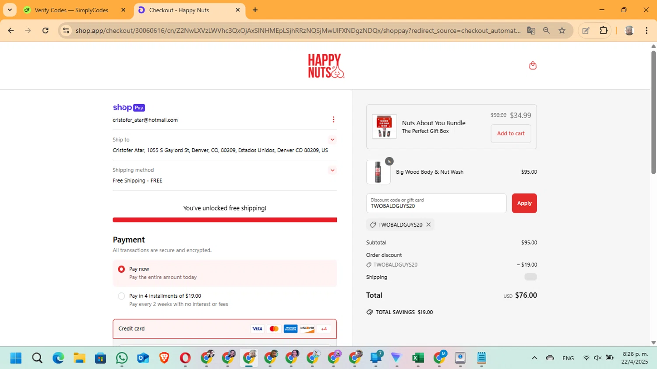Show the +4 additional card types
Screen dimensions: 657x369
(x=324, y=329)
